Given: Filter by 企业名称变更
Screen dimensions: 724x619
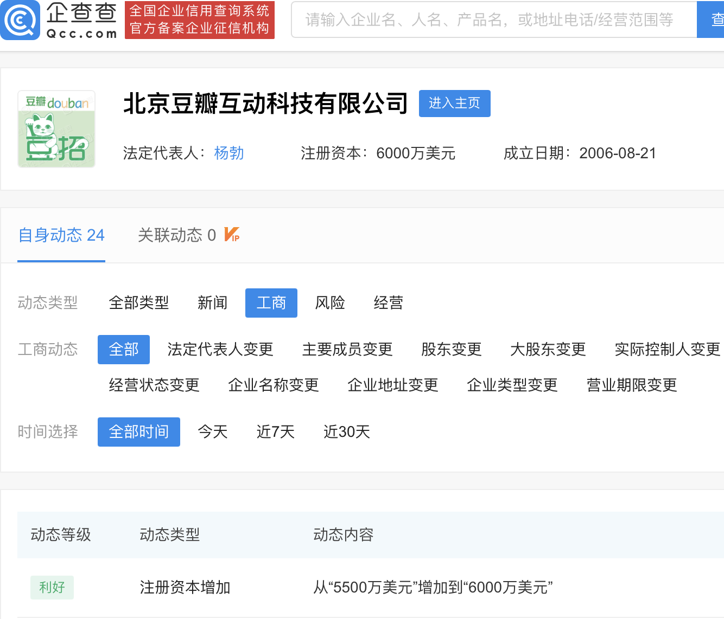Looking at the screenshot, I should (x=274, y=385).
